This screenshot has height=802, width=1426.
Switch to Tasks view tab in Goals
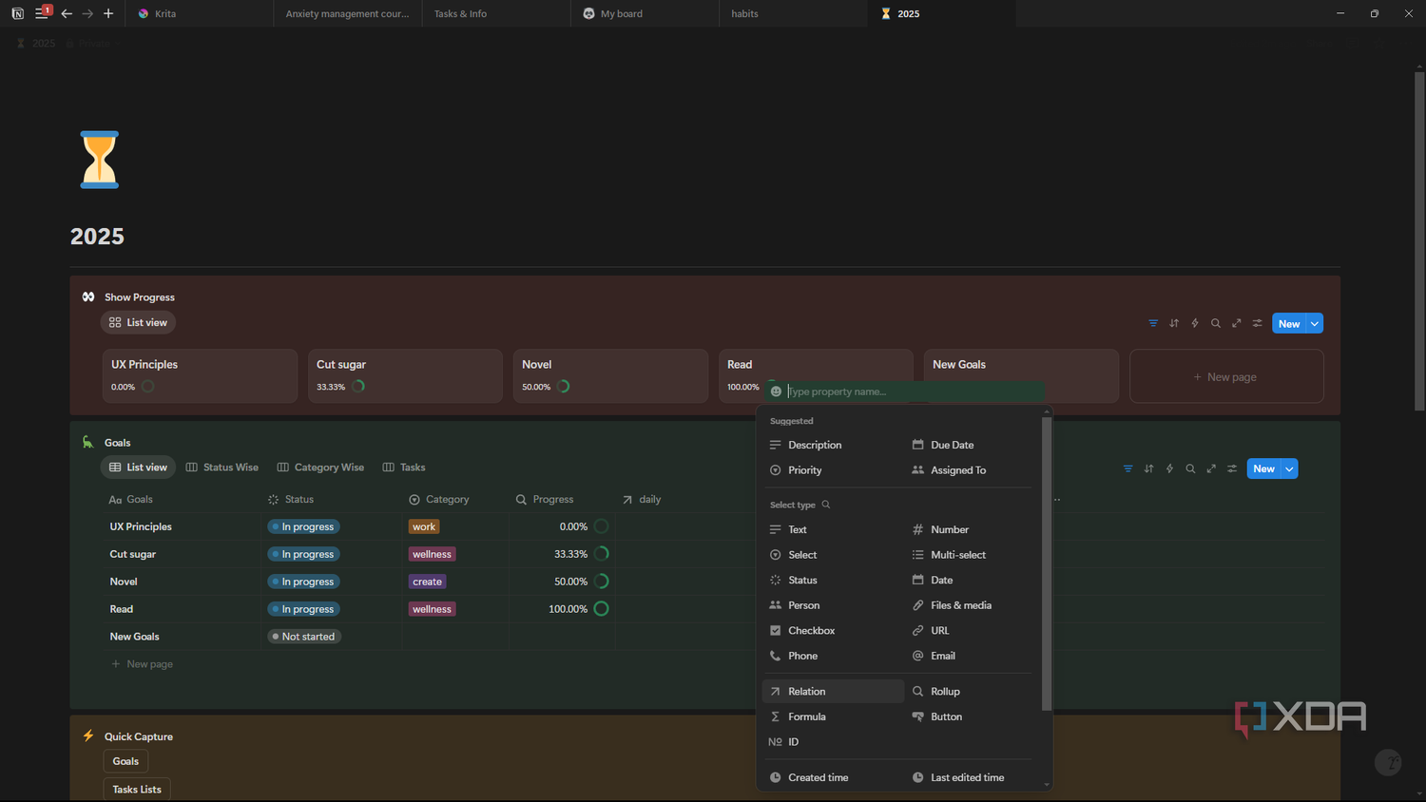404,468
